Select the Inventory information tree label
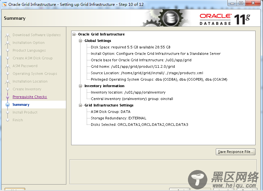The width and height of the screenshot is (263, 191). tap(104, 86)
